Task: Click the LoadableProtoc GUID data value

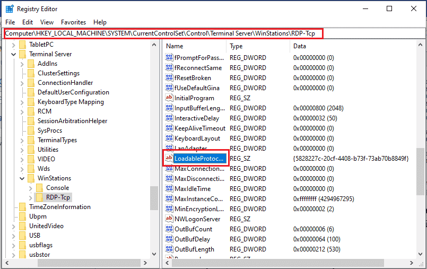Action: pyautogui.click(x=351, y=158)
